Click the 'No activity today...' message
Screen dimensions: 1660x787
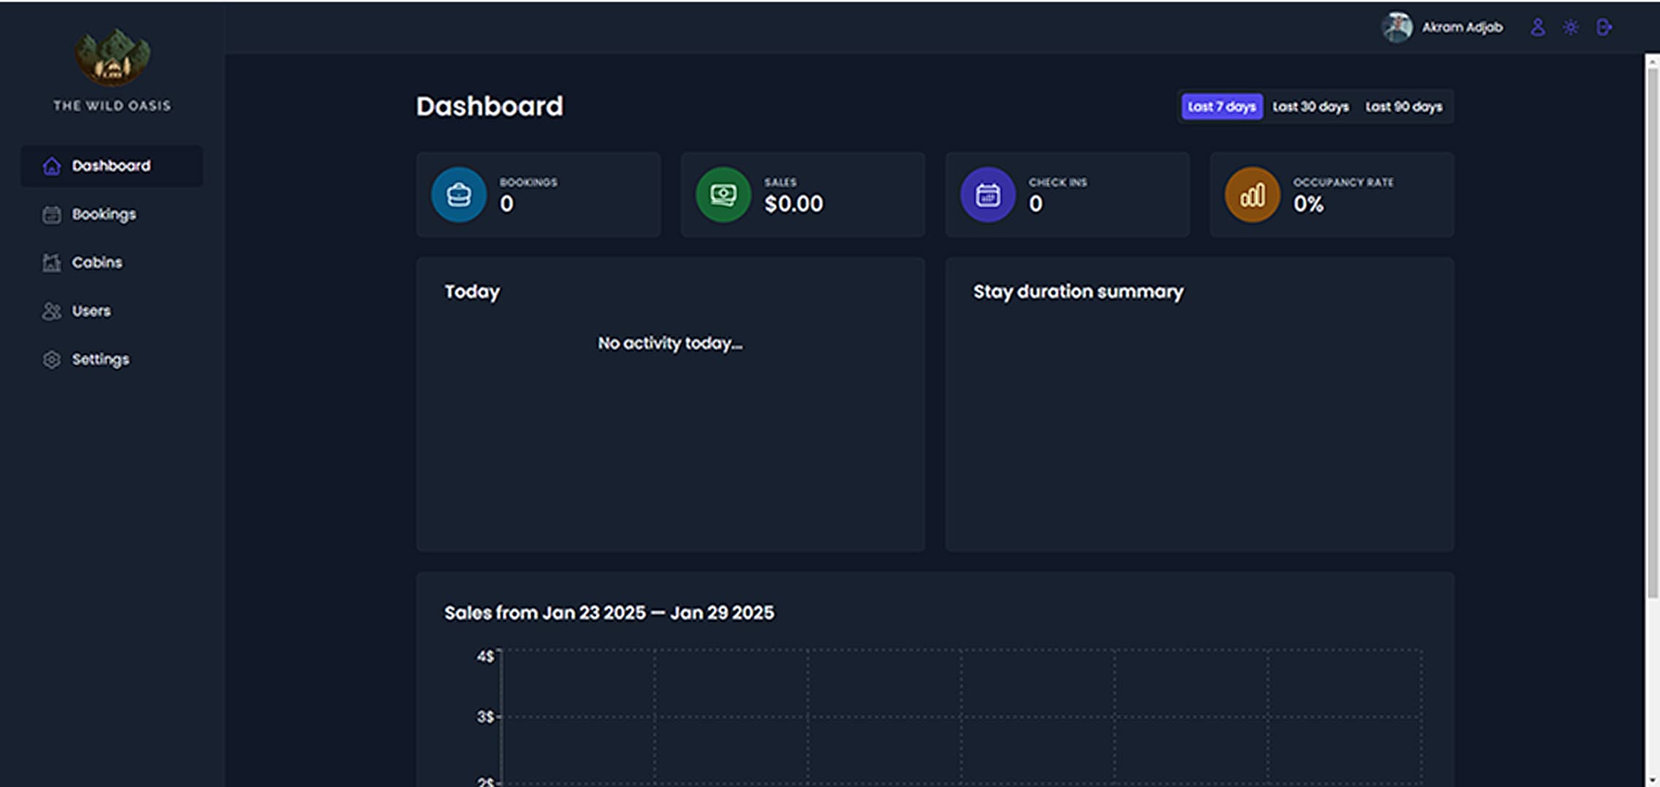click(x=670, y=343)
